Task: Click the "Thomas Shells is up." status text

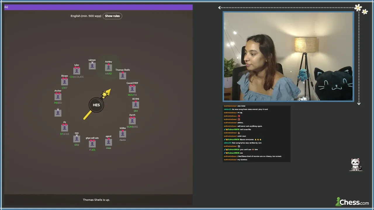Action: point(96,200)
